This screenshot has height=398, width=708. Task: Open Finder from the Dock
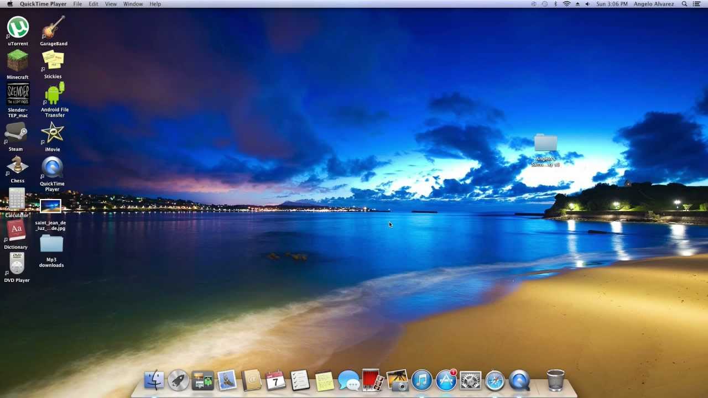coord(154,380)
